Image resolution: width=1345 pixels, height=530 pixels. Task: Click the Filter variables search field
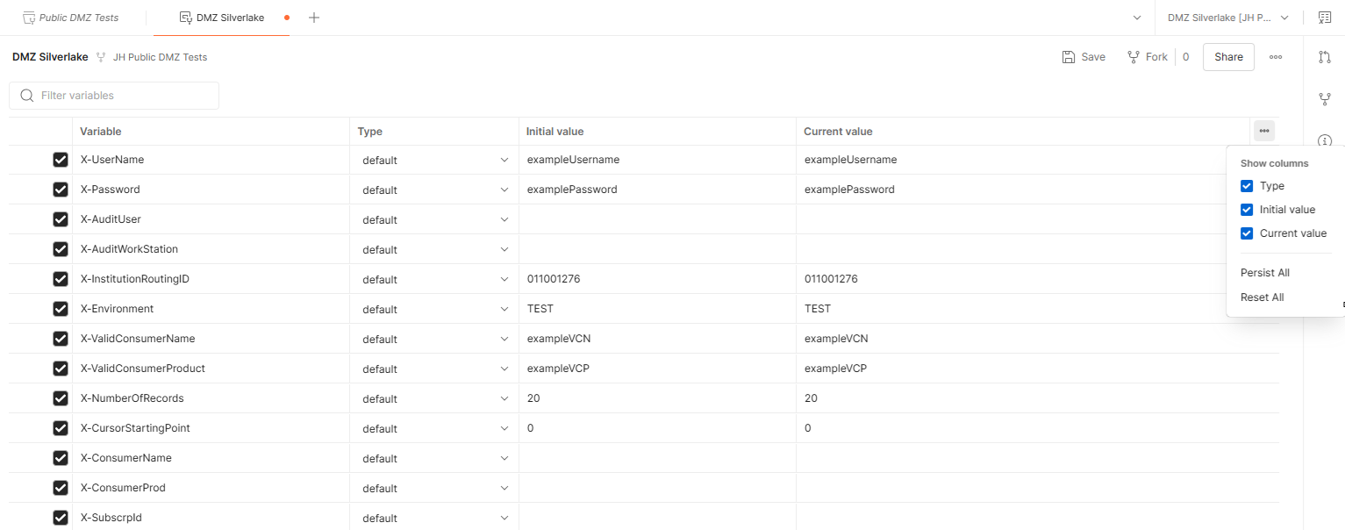pyautogui.click(x=114, y=95)
